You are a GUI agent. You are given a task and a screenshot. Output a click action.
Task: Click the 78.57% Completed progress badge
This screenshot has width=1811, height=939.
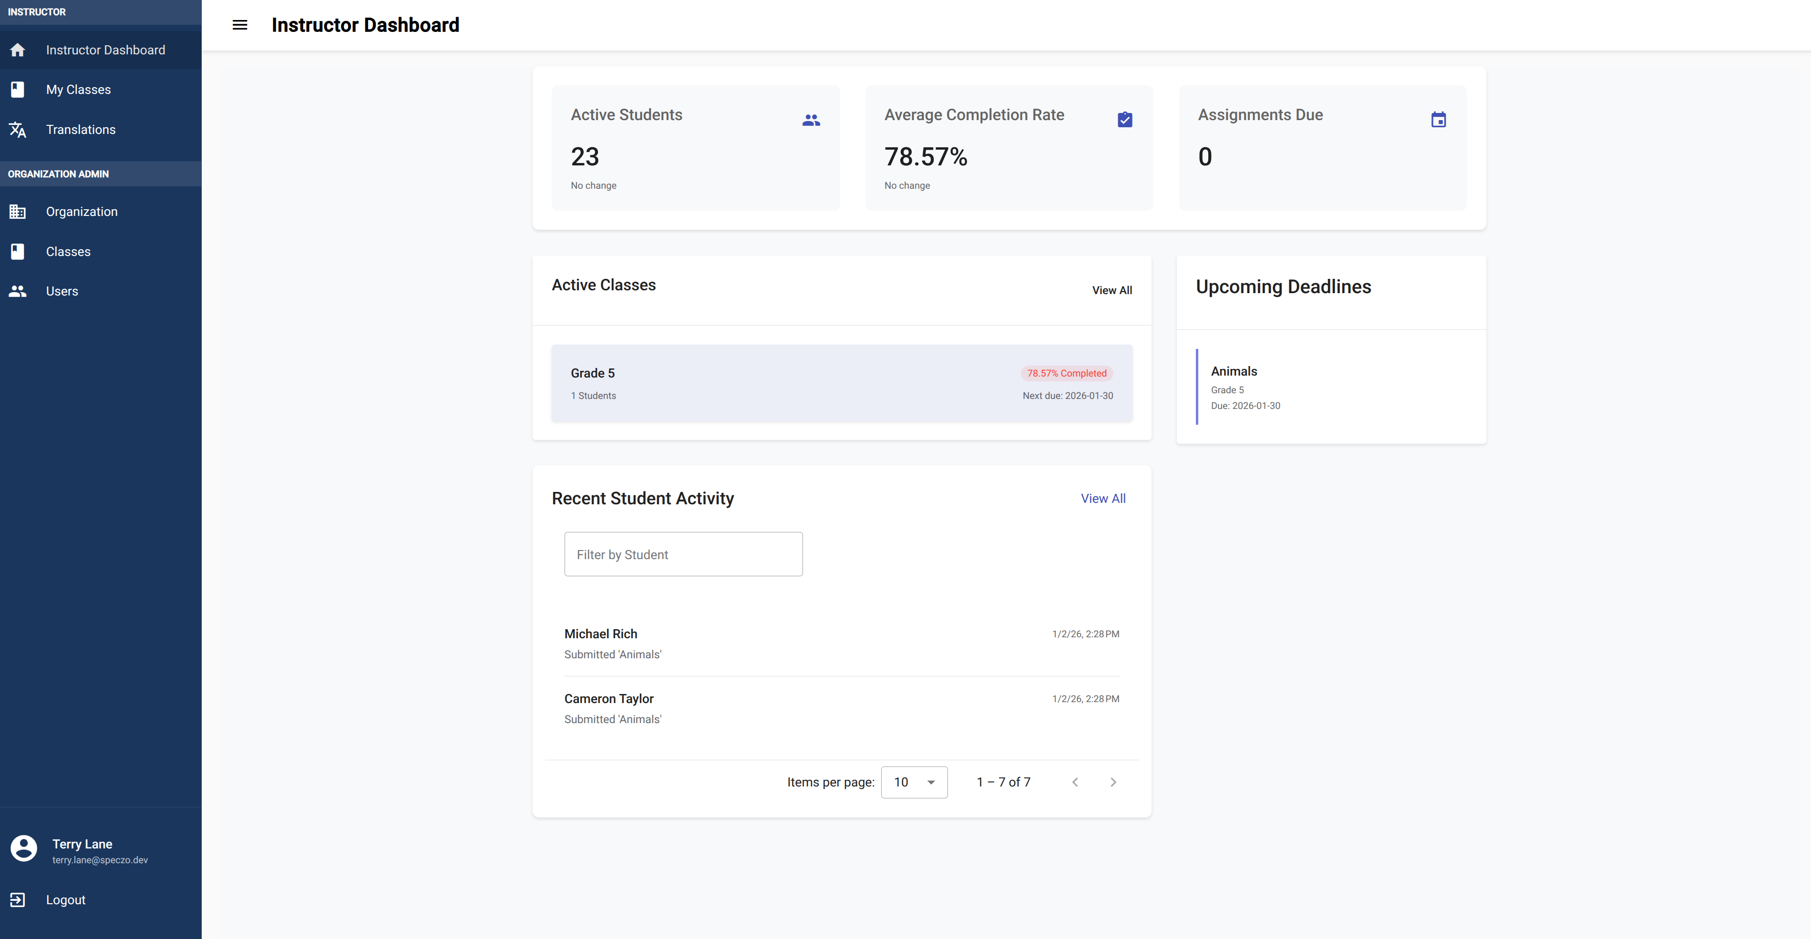tap(1067, 373)
